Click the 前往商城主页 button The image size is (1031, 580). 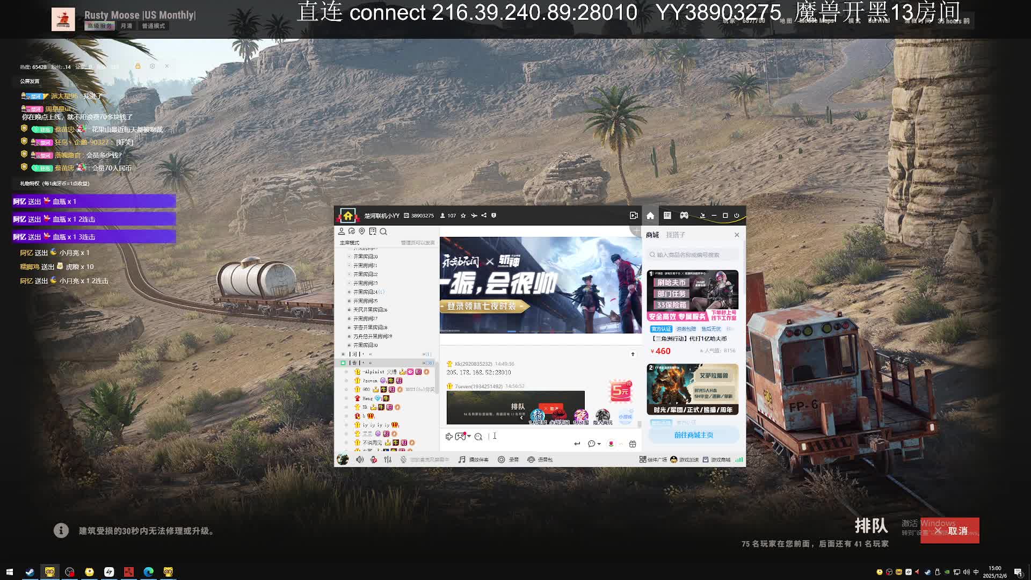click(x=693, y=435)
